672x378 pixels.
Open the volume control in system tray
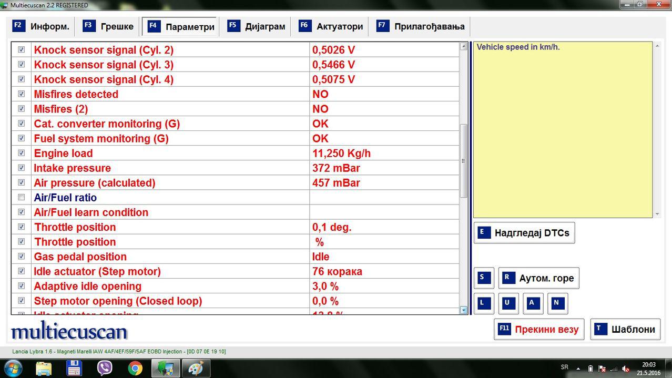point(626,369)
